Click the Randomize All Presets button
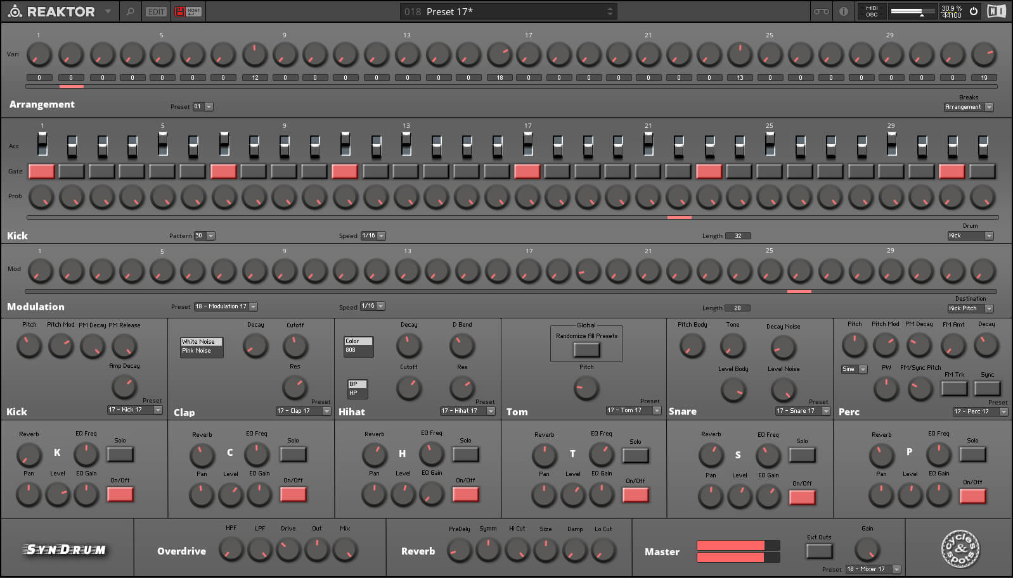Image resolution: width=1013 pixels, height=578 pixels. tap(586, 349)
